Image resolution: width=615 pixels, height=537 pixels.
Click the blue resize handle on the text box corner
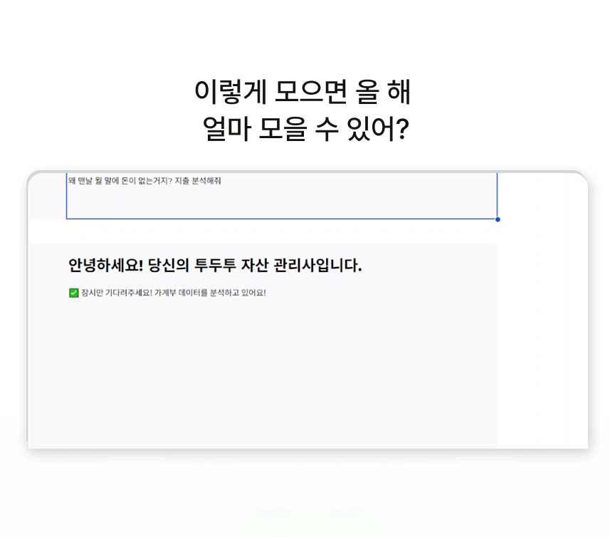click(498, 219)
